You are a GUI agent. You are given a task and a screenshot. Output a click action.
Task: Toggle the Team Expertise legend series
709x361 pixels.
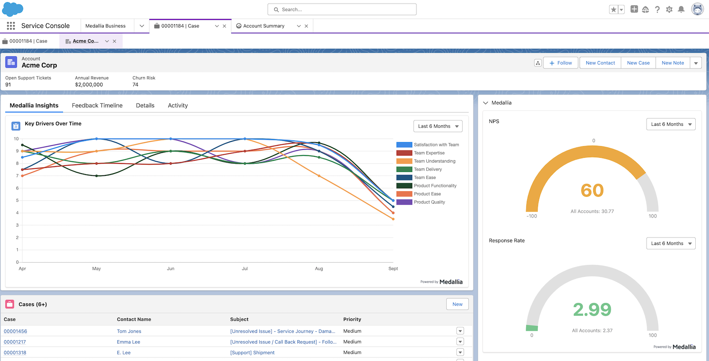(429, 153)
